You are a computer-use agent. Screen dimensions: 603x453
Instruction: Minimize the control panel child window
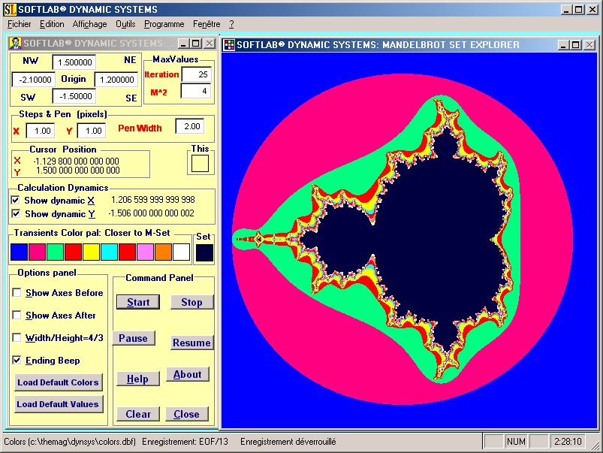pos(183,44)
